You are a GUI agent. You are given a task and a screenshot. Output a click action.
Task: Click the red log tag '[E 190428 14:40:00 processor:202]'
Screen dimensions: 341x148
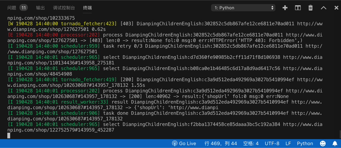[x=54, y=35]
